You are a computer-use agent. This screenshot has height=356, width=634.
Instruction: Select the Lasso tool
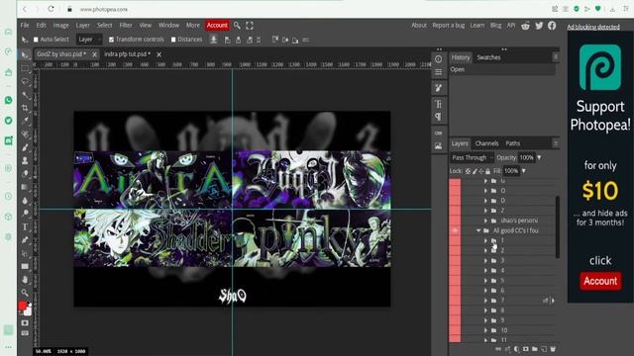pos(25,81)
